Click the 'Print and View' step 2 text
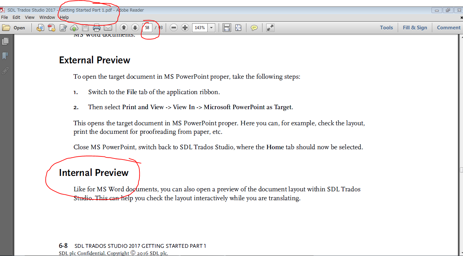Image resolution: width=463 pixels, height=256 pixels. pyautogui.click(x=191, y=107)
